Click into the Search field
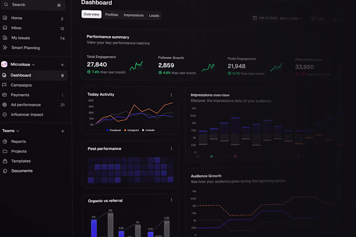The height and width of the screenshot is (237, 356). tap(33, 5)
